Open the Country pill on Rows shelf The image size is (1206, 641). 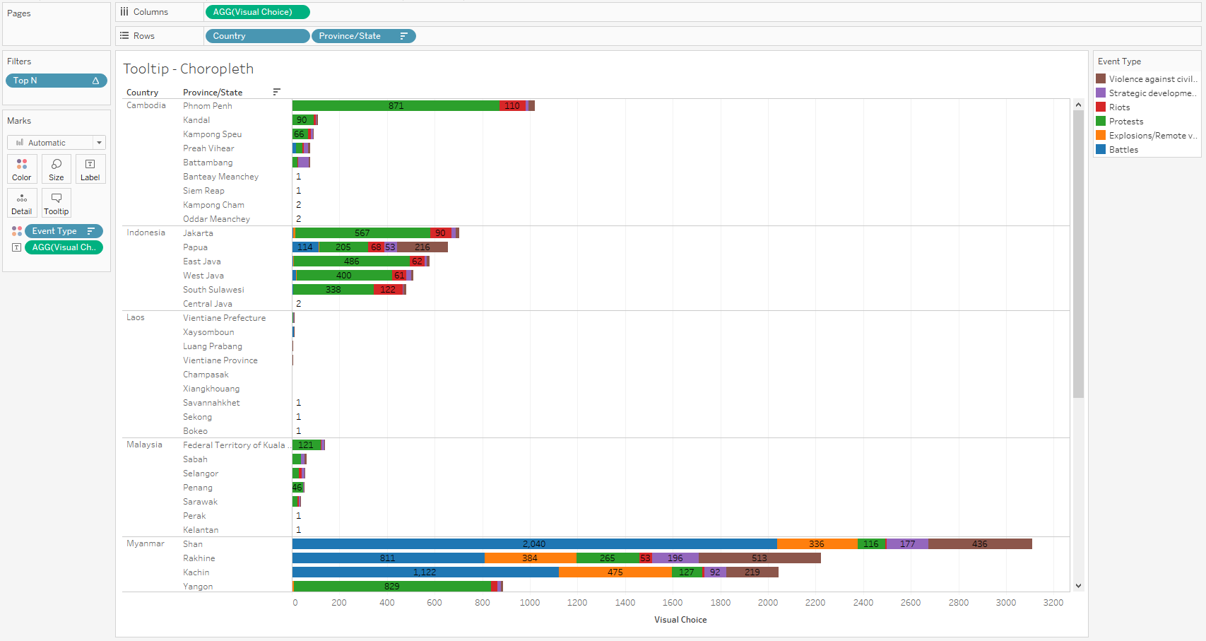pyautogui.click(x=256, y=36)
